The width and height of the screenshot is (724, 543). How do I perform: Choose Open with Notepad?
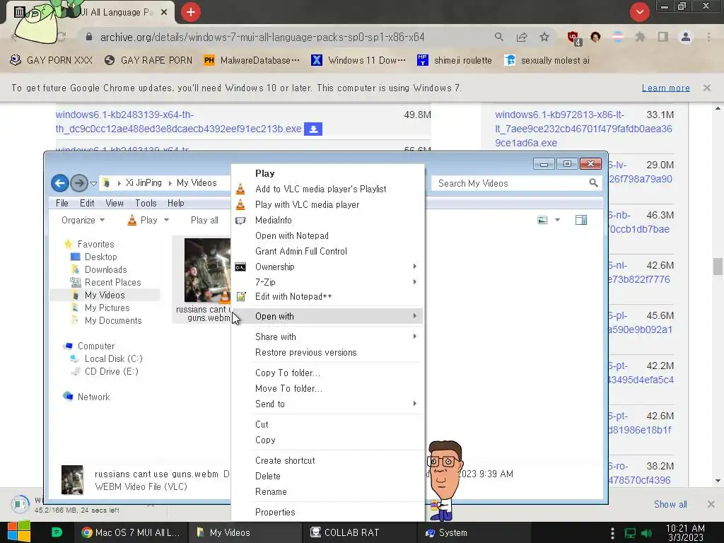pos(327,236)
